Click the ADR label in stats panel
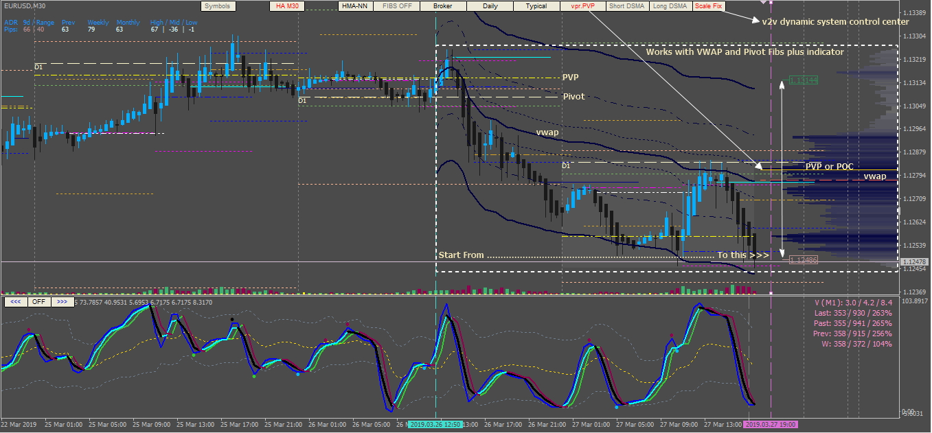Screen dimensions: 932x433 click(10, 23)
